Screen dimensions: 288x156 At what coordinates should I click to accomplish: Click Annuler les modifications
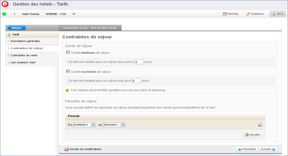tap(83, 149)
